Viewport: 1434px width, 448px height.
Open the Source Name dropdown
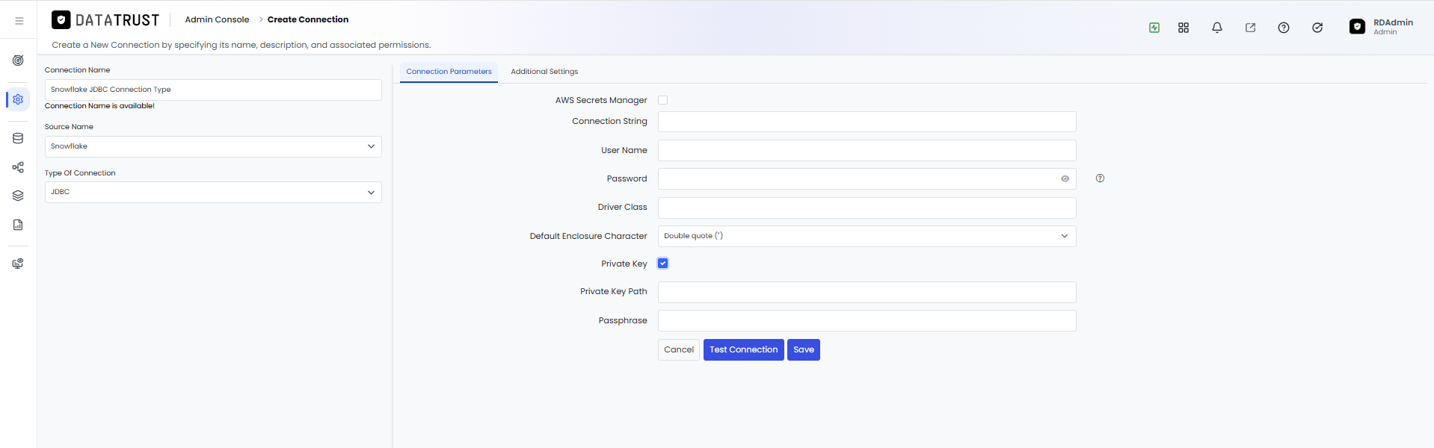tap(213, 146)
